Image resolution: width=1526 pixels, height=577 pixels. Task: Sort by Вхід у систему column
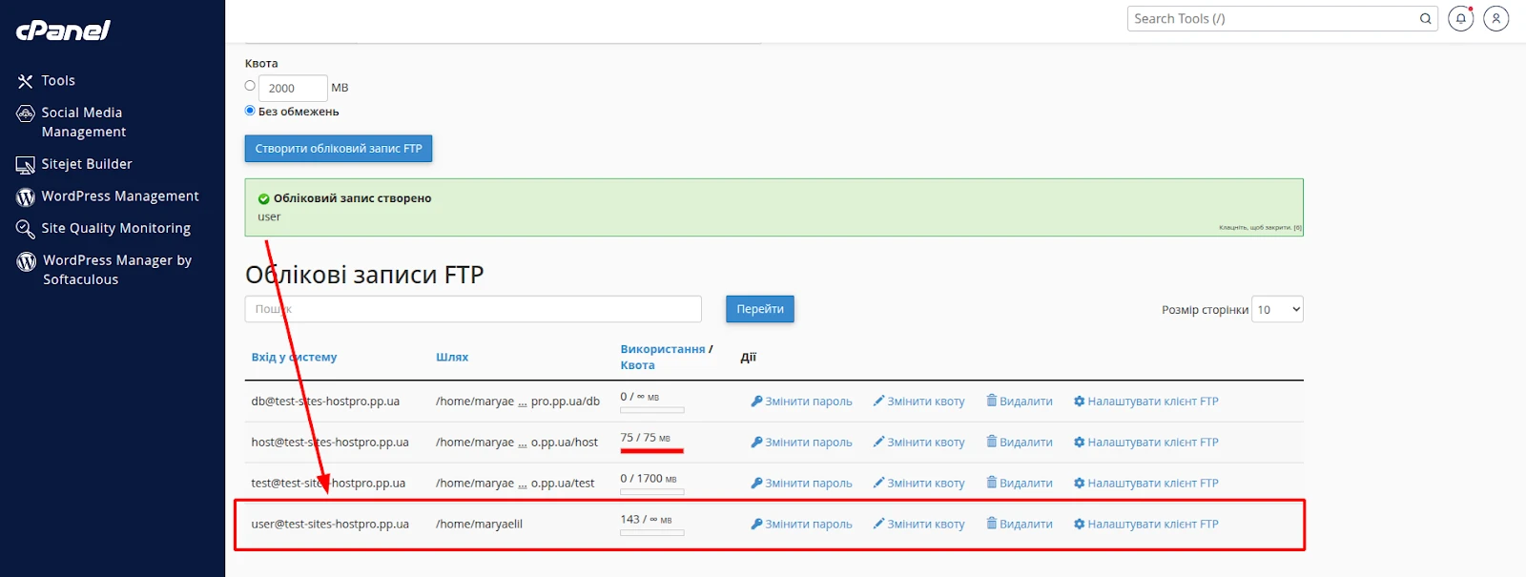pyautogui.click(x=294, y=357)
